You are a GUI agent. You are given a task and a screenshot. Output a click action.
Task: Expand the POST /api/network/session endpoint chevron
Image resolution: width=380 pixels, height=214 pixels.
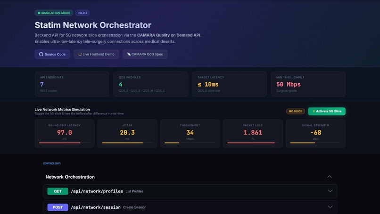coord(330,207)
